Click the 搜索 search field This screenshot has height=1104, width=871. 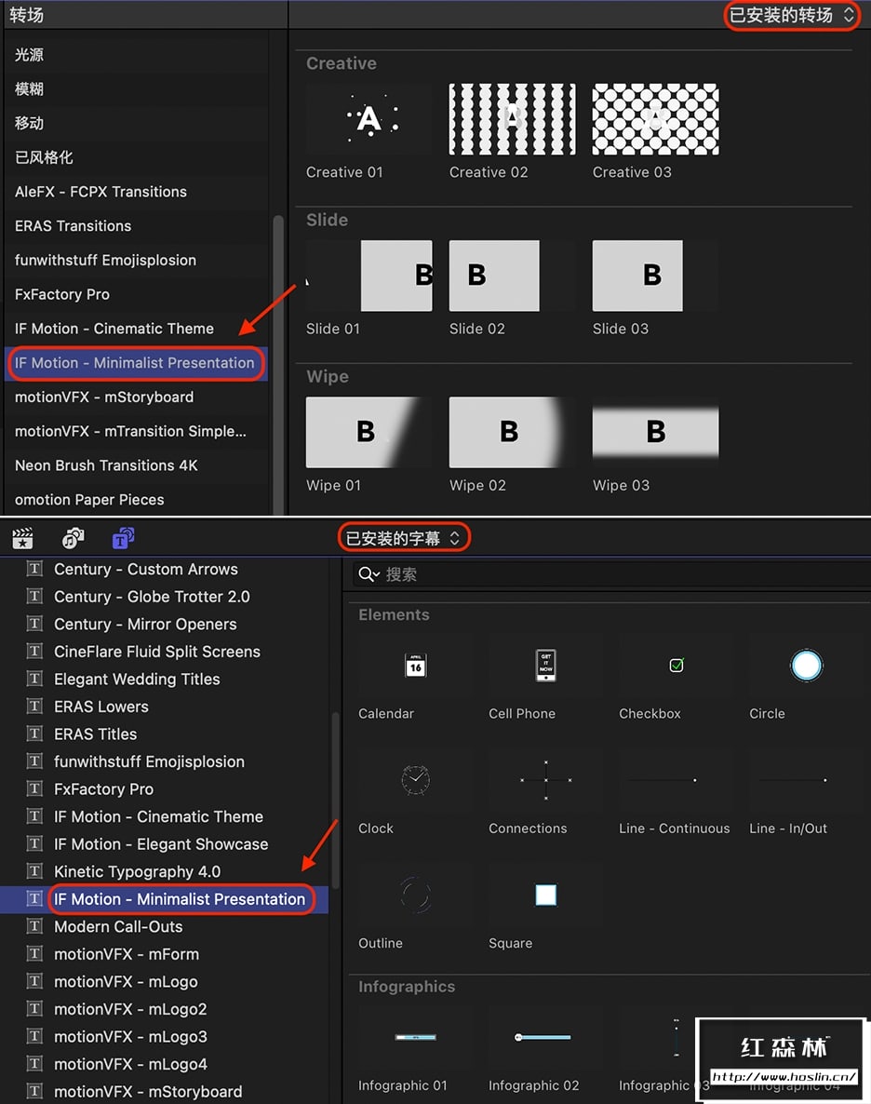[611, 574]
